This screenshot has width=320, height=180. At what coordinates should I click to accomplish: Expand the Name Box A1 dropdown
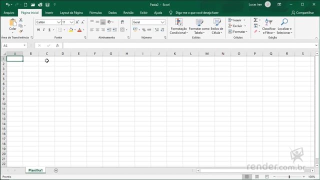pyautogui.click(x=24, y=45)
